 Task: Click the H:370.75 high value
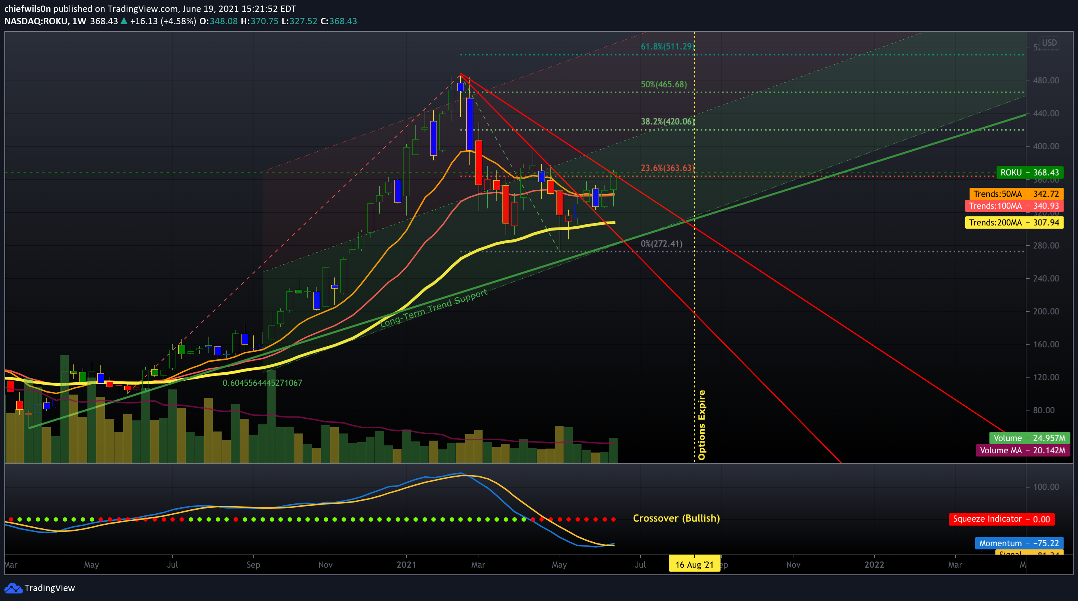click(259, 21)
